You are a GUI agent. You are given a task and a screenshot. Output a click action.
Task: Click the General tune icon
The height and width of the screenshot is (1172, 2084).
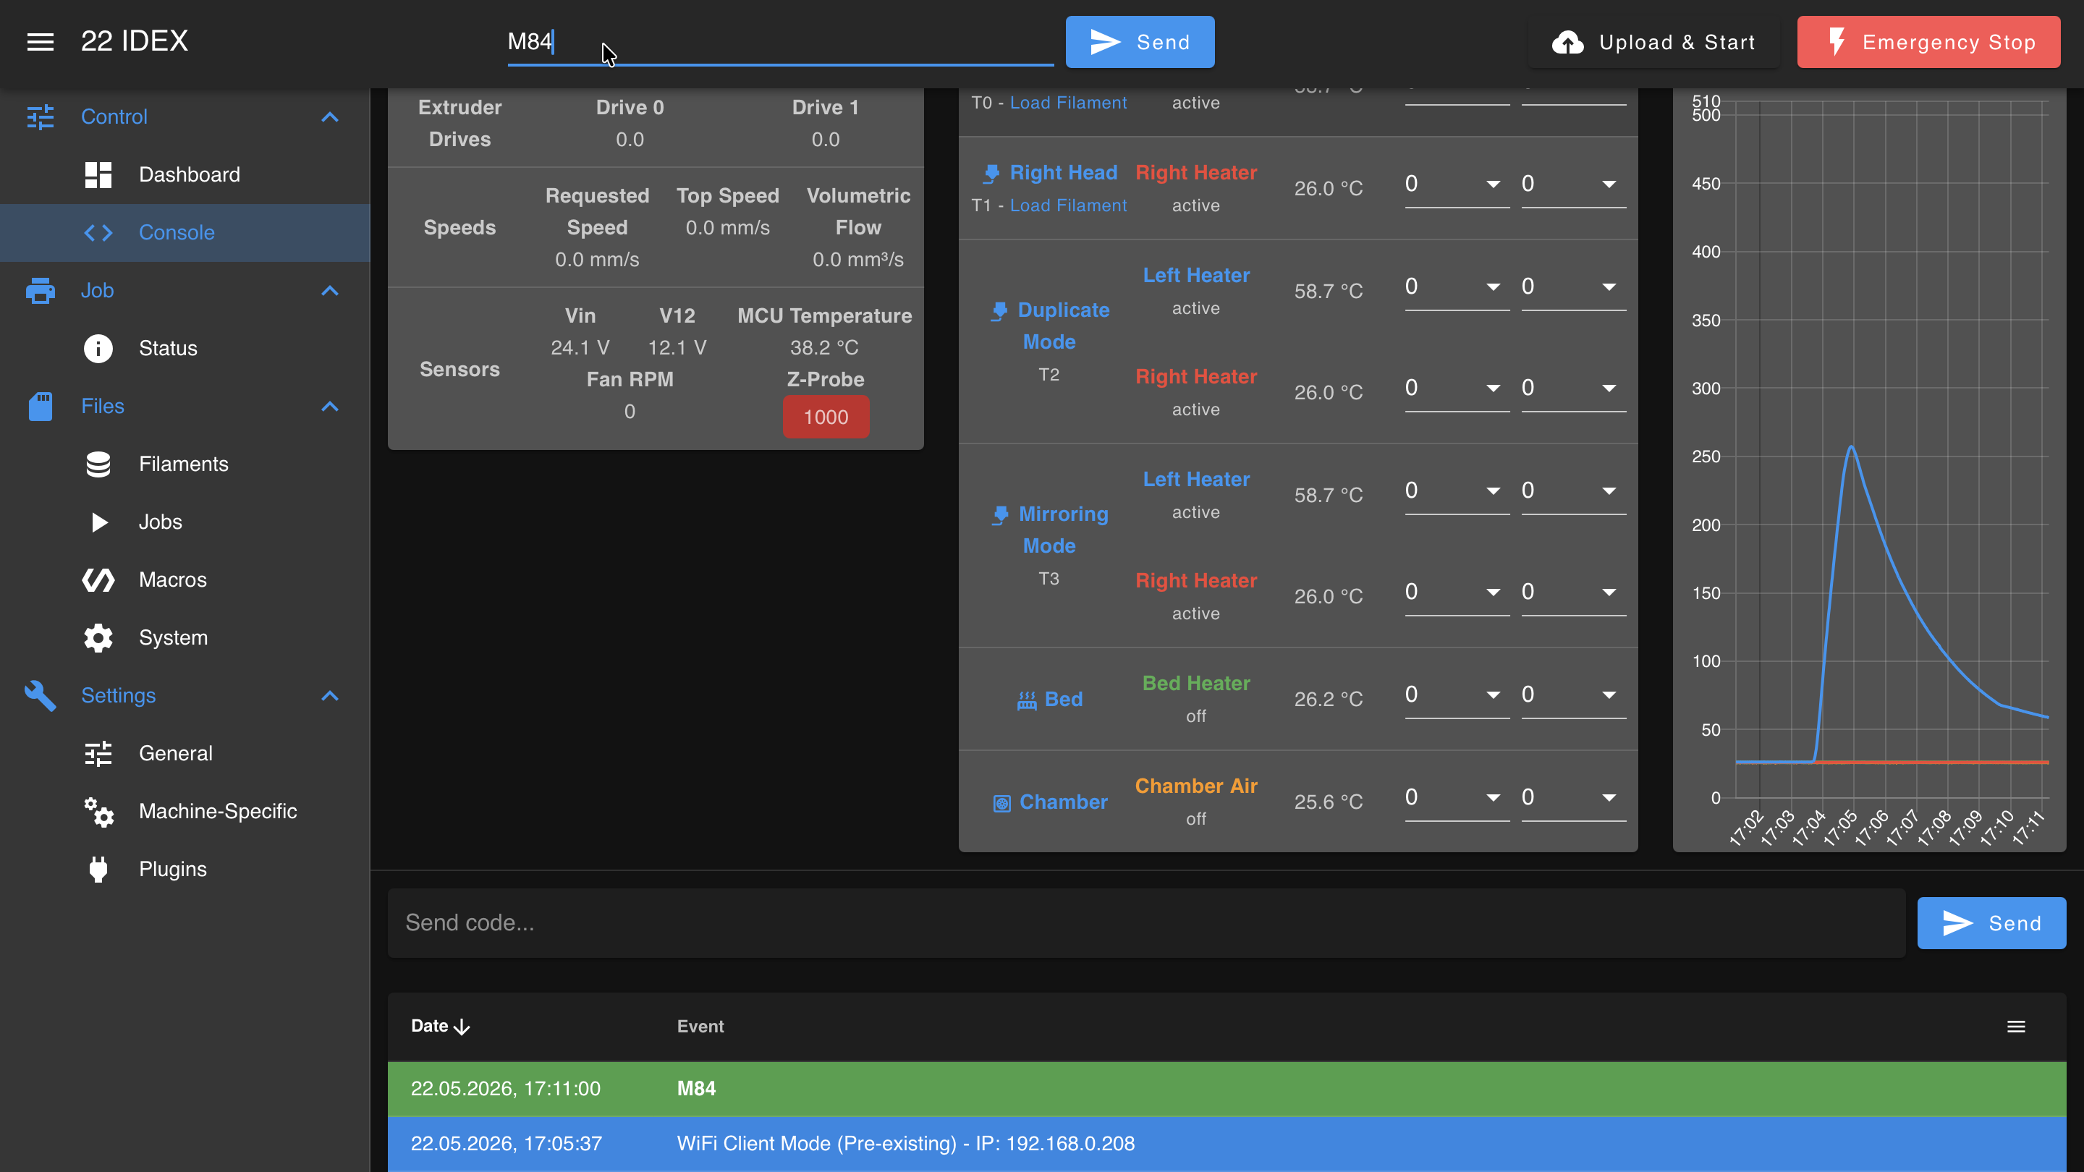(98, 753)
